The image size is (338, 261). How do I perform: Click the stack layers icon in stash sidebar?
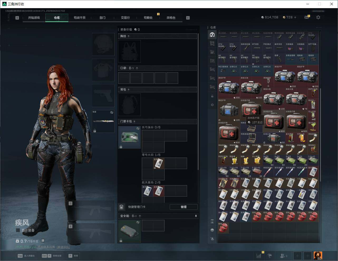coord(212,230)
